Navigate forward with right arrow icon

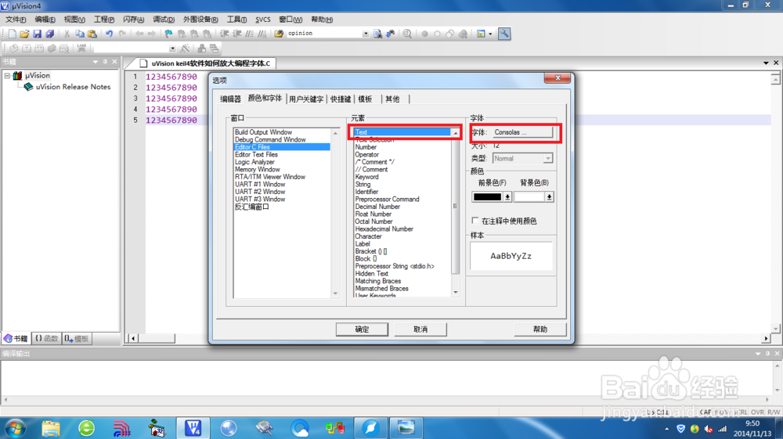tap(151, 34)
